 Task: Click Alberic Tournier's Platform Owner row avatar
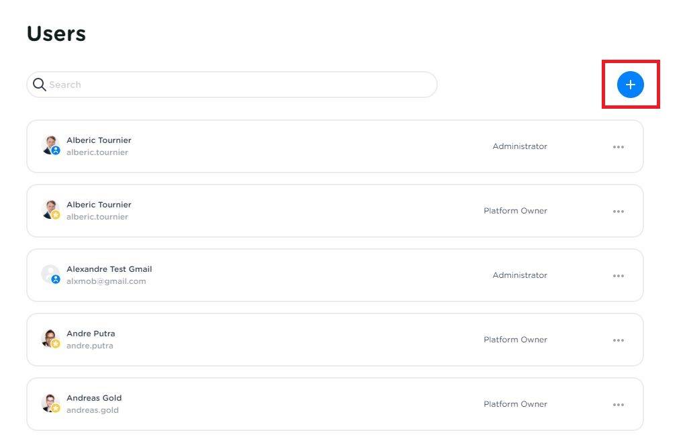(x=50, y=209)
